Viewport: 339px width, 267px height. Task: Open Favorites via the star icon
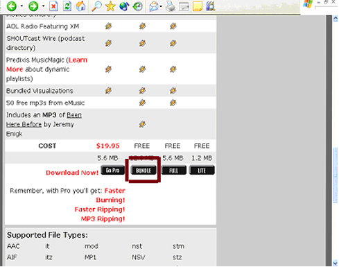110,6
